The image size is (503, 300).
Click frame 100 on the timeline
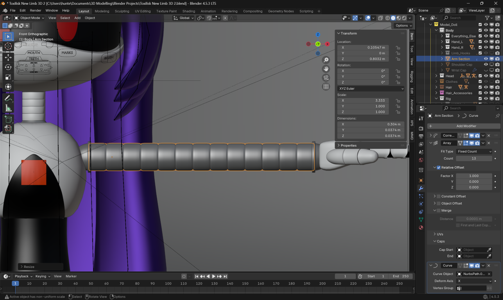point(168,284)
